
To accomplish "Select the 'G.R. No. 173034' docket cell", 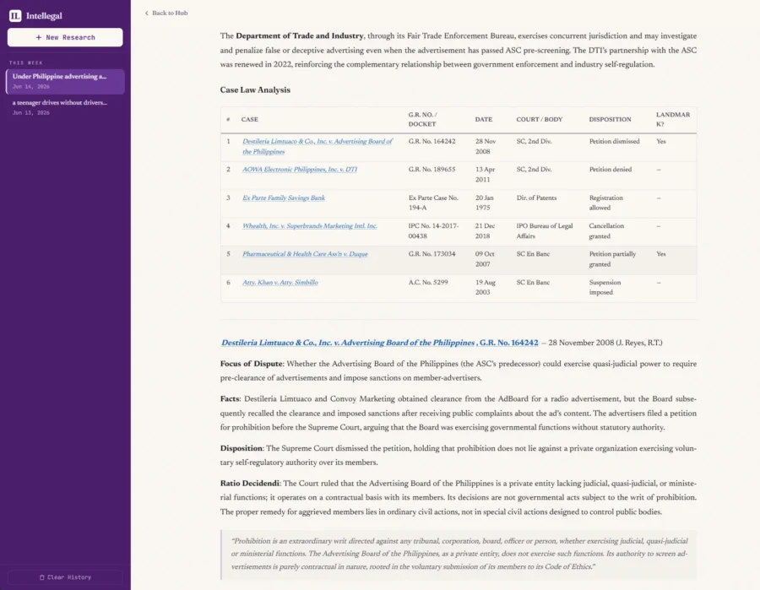I will 432,254.
